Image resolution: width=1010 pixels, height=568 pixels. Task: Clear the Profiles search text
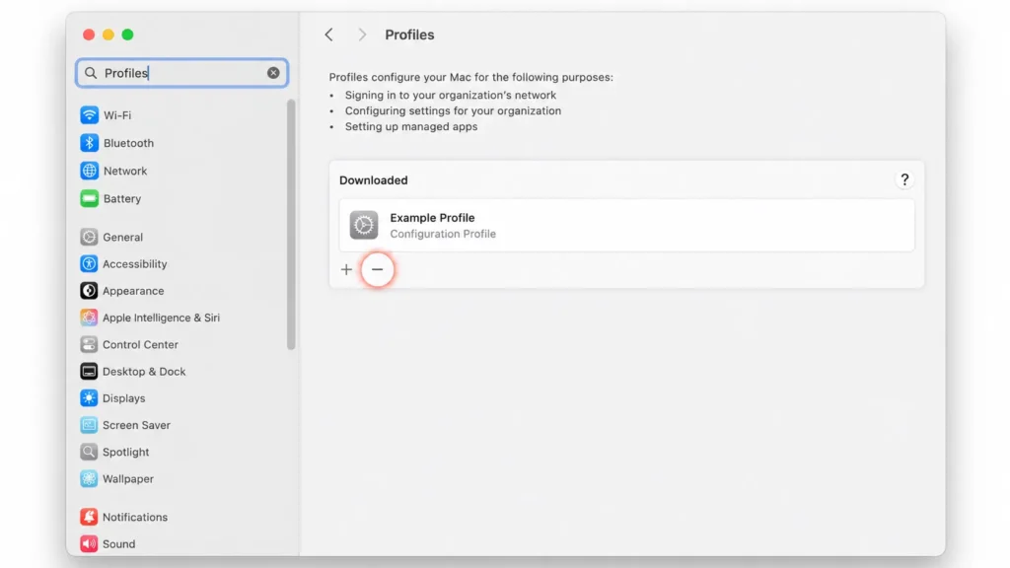273,73
